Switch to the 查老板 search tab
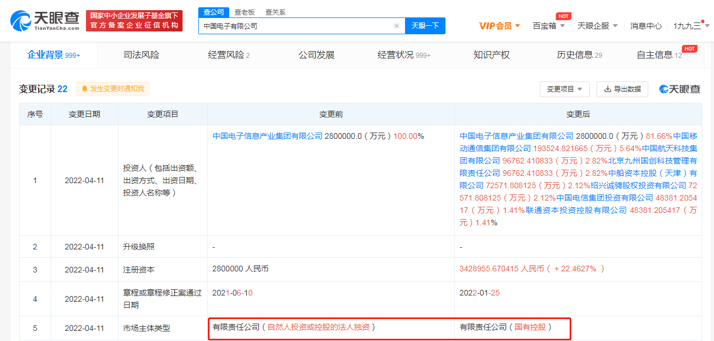Viewport: 714px width, 341px height. (244, 12)
